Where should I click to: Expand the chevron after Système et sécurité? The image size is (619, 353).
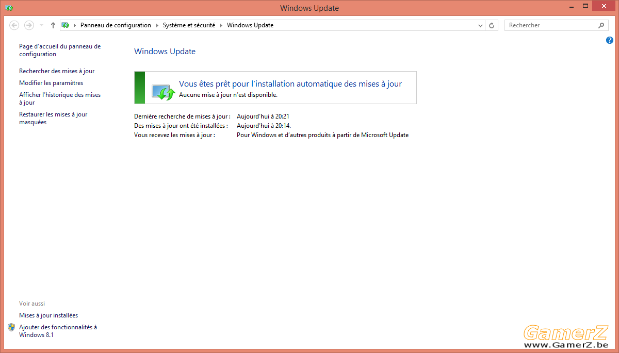(x=221, y=25)
